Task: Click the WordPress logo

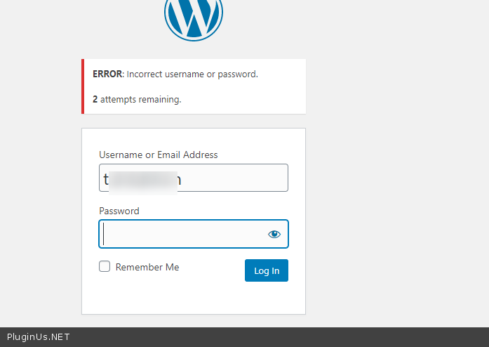Action: click(x=194, y=17)
